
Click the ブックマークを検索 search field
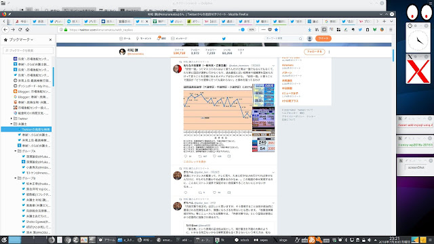coord(28,51)
